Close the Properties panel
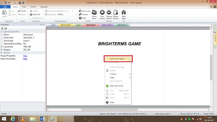217x122 pixels. pos(43,25)
